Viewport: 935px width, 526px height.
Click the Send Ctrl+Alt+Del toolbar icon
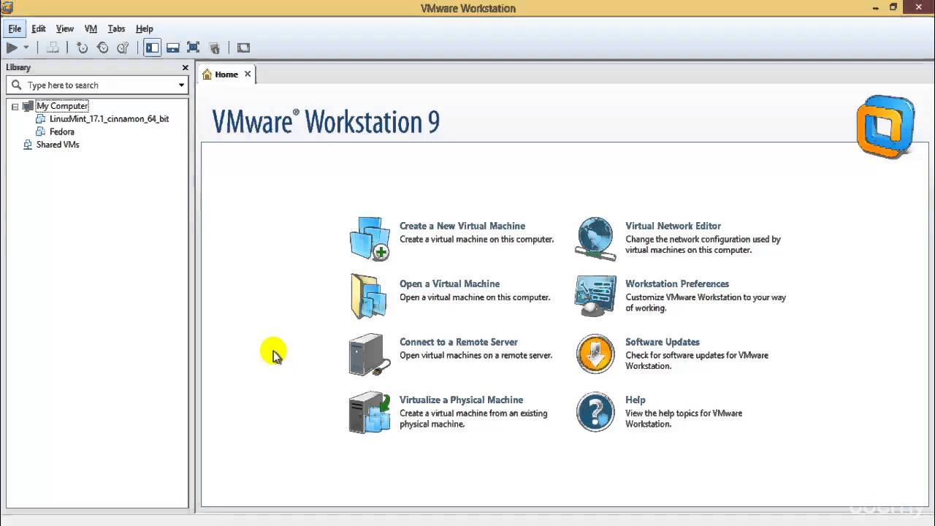click(53, 47)
